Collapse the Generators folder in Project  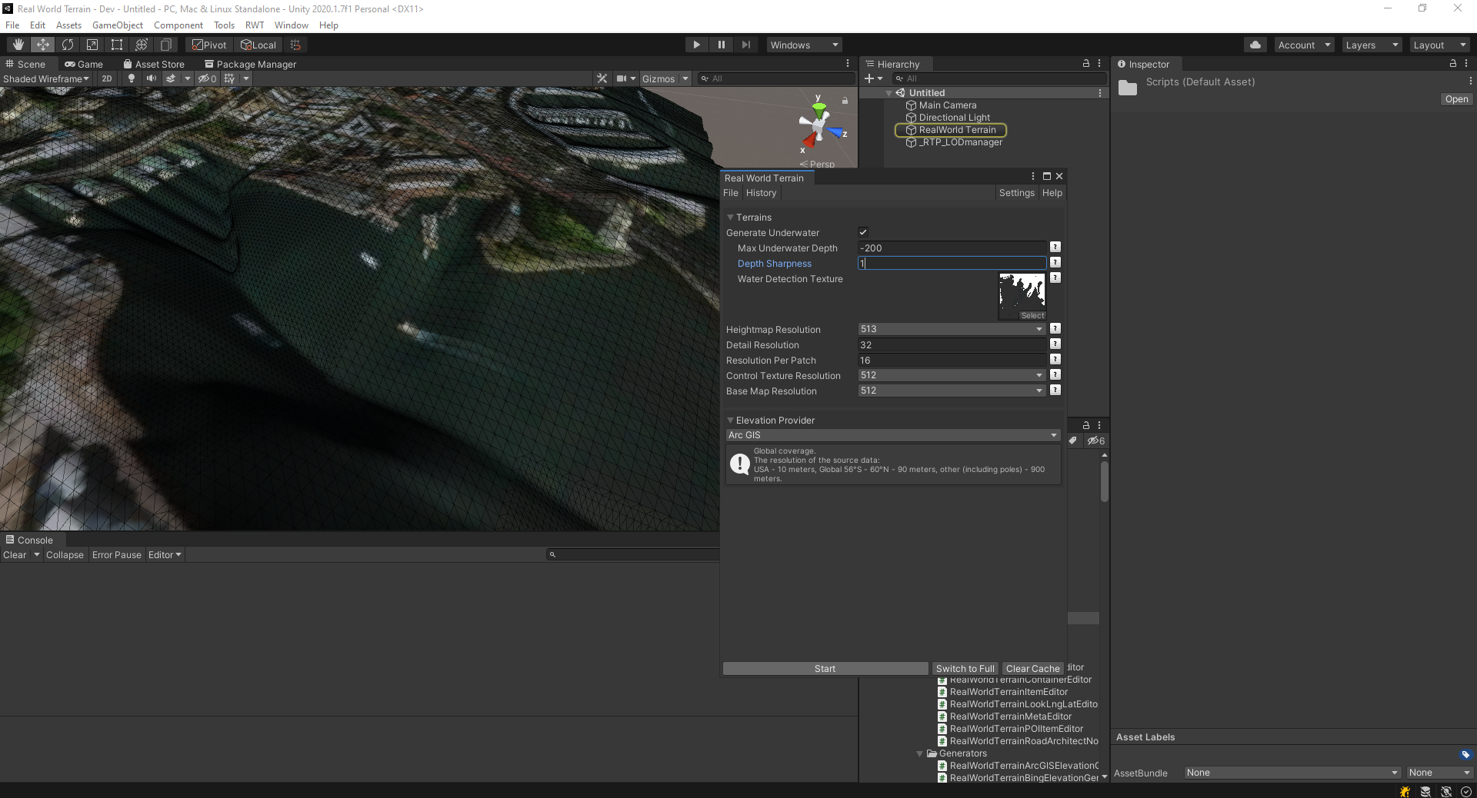(920, 753)
